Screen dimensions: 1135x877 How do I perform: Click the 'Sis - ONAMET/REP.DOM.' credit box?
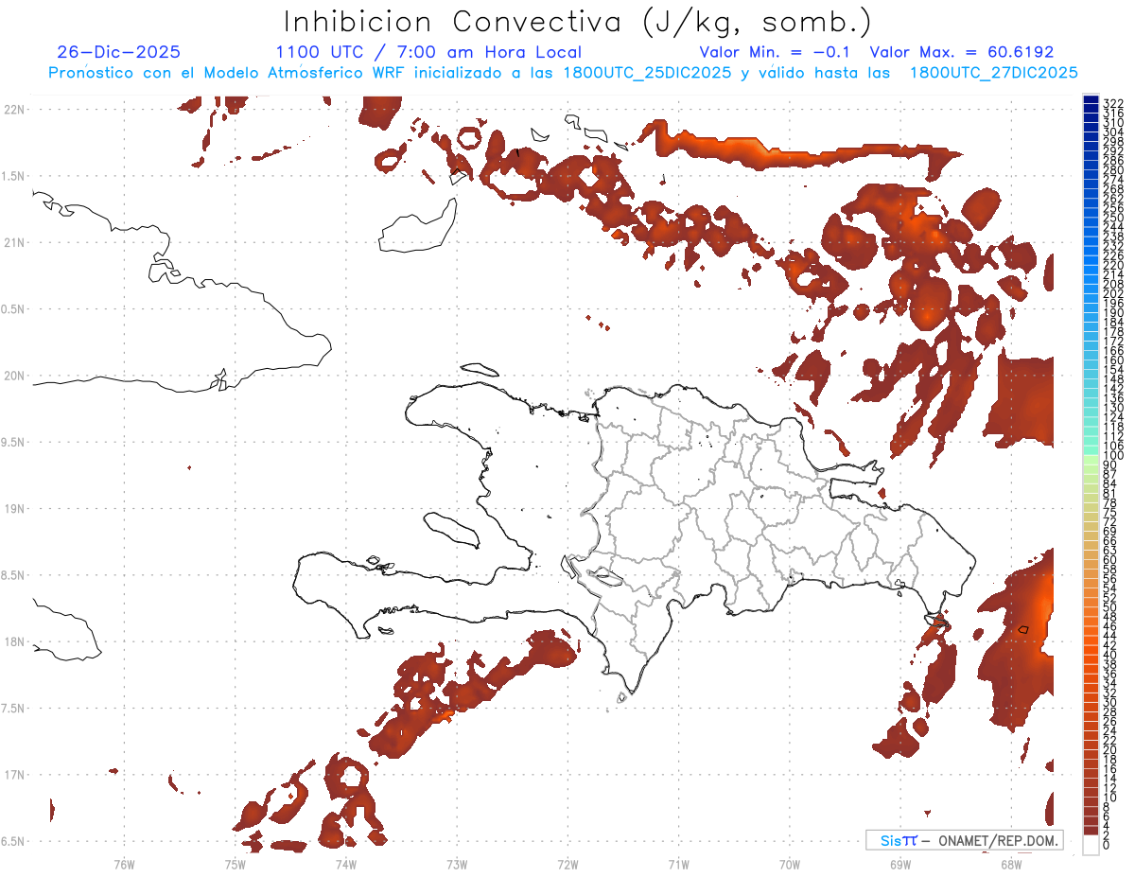(964, 840)
